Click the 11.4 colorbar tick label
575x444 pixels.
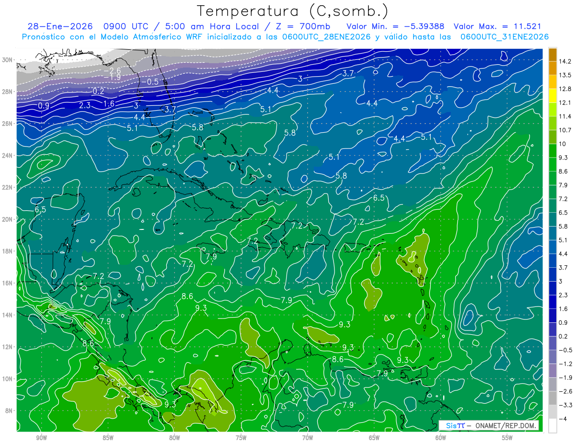point(564,116)
